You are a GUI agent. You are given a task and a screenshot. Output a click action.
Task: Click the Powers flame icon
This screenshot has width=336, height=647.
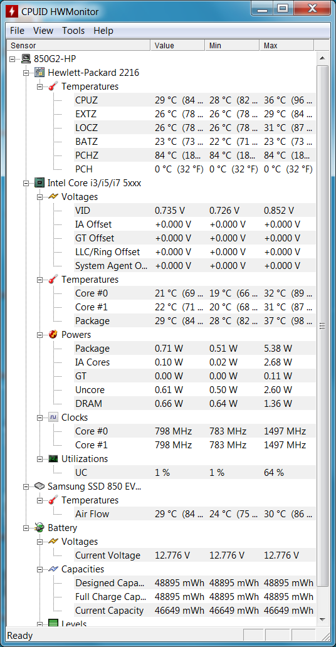(53, 334)
